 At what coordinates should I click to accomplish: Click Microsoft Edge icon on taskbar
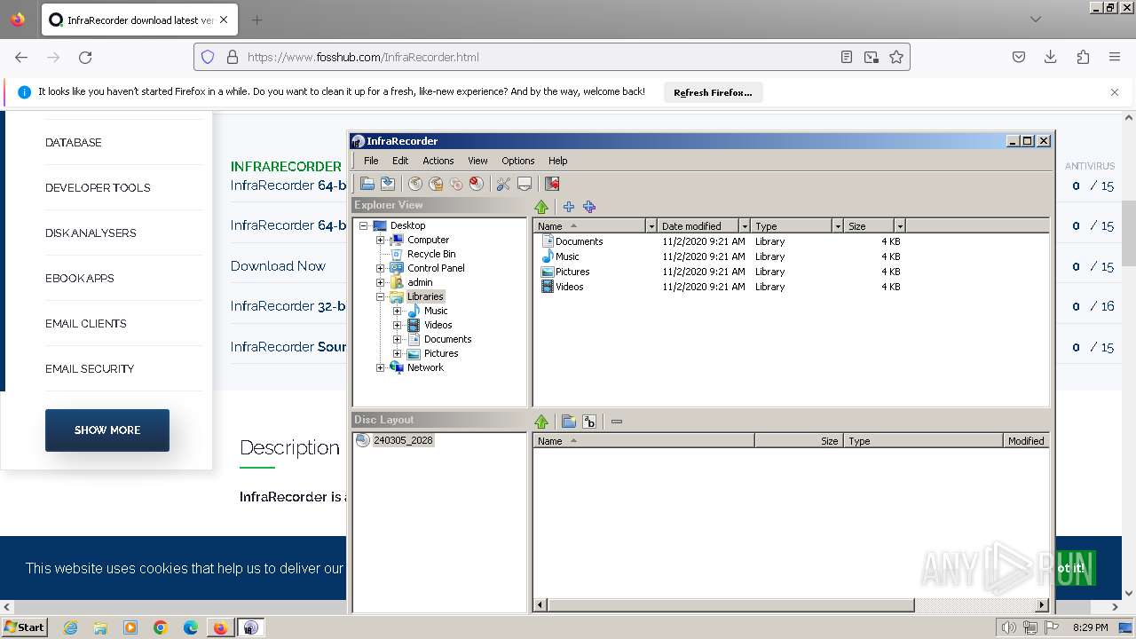pos(191,627)
